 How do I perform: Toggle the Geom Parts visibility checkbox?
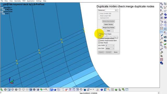click(3, 12)
